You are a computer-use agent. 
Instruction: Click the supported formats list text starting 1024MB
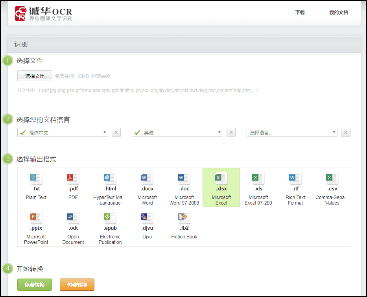click(x=138, y=90)
